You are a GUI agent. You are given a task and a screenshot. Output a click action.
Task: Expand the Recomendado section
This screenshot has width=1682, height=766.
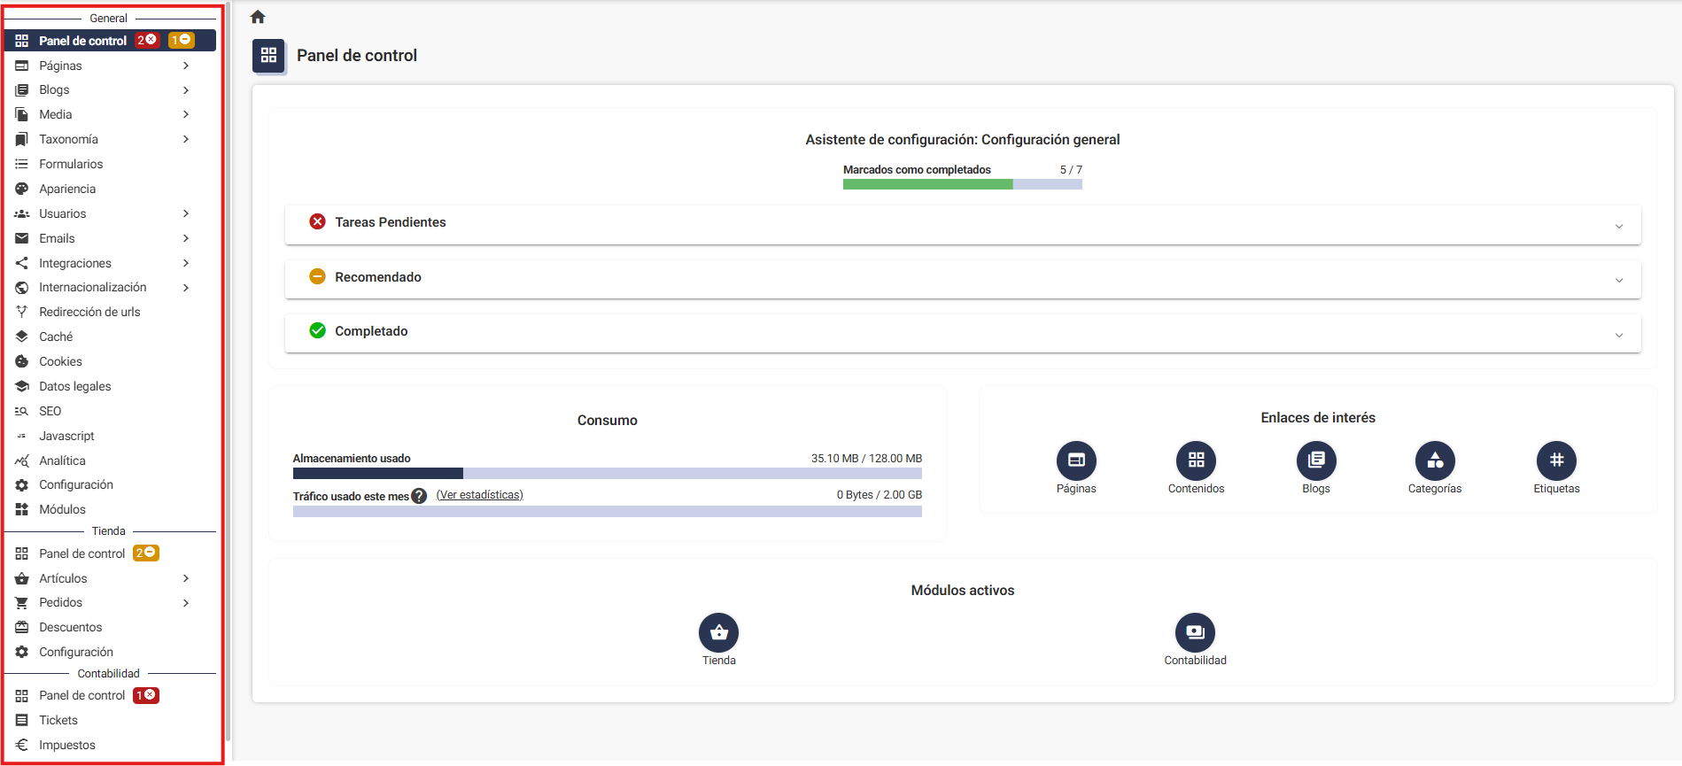pyautogui.click(x=963, y=278)
